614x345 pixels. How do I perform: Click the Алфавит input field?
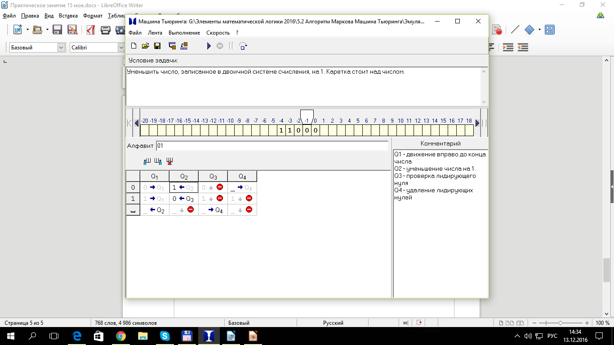pyautogui.click(x=272, y=146)
